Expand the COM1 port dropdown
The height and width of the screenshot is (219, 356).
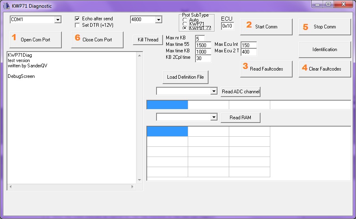point(57,19)
